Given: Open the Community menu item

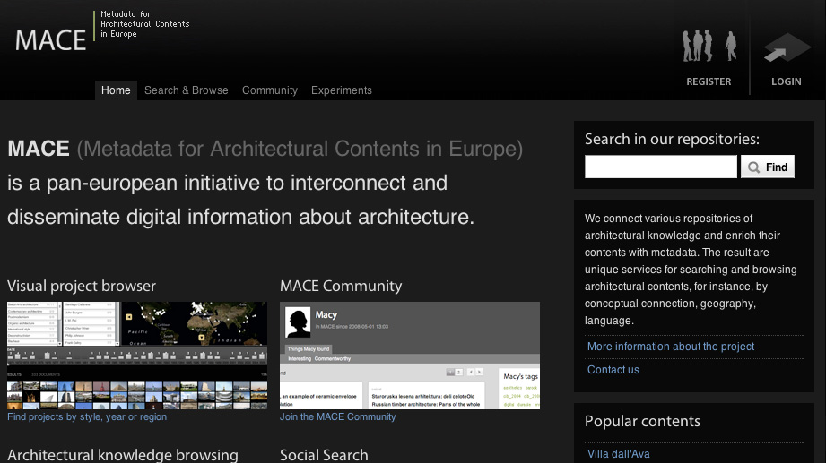Looking at the screenshot, I should 269,90.
